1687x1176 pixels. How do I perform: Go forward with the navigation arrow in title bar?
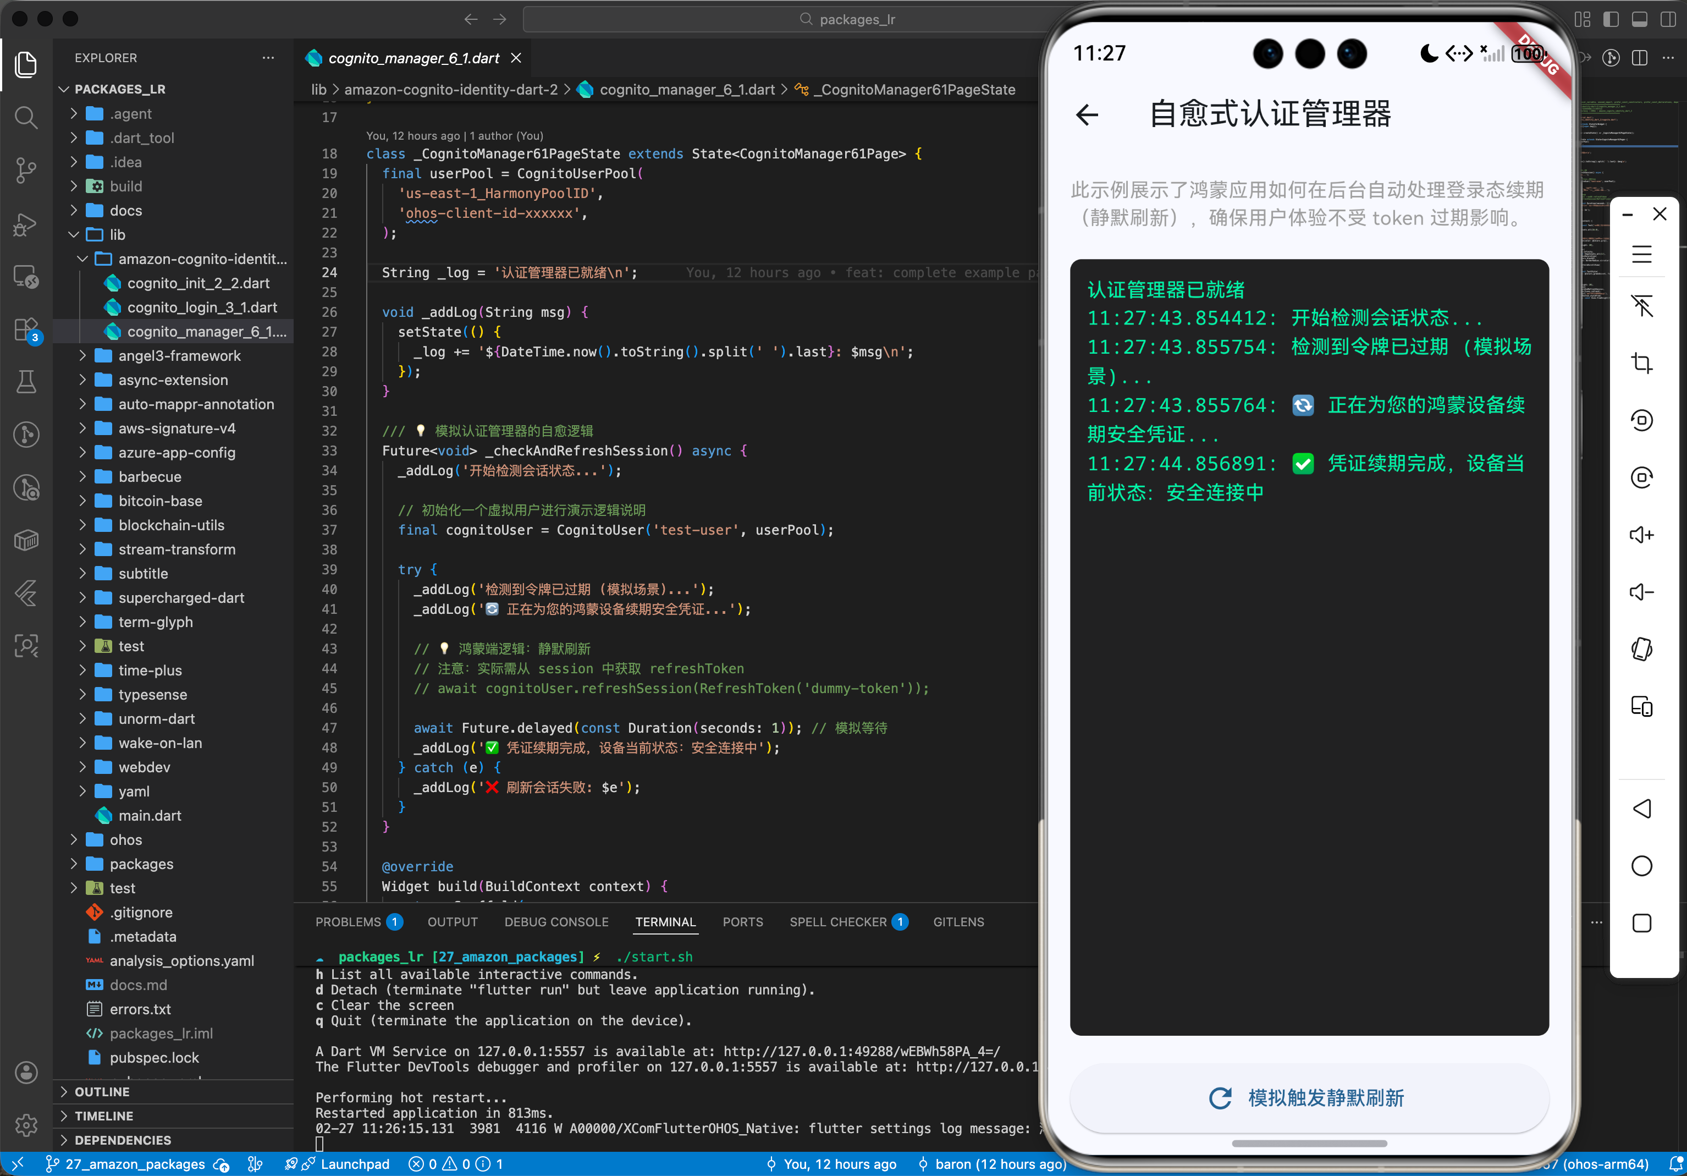click(500, 19)
